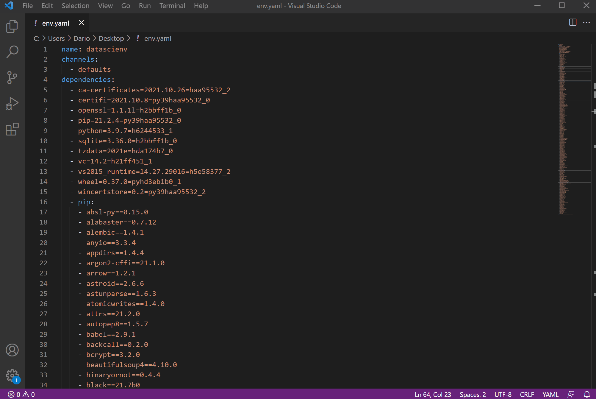Open the Extensions view
The width and height of the screenshot is (596, 399).
tap(12, 129)
